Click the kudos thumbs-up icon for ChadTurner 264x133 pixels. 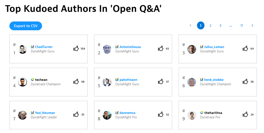pyautogui.click(x=76, y=49)
